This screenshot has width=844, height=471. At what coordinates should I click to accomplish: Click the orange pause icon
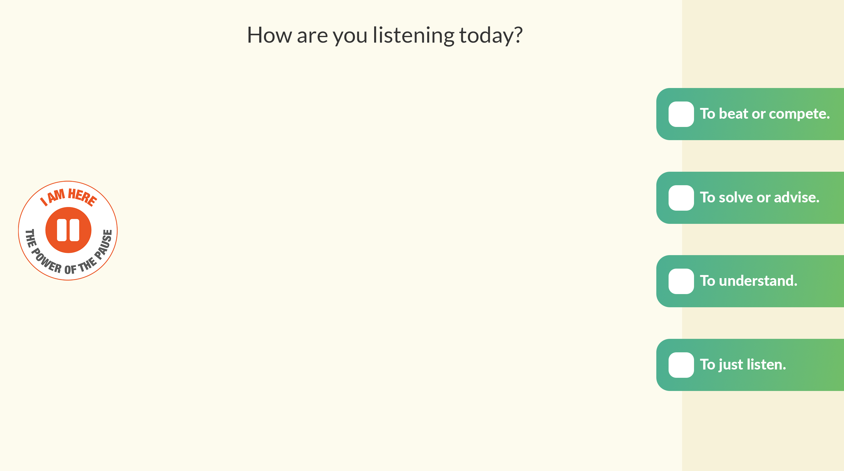pyautogui.click(x=68, y=230)
